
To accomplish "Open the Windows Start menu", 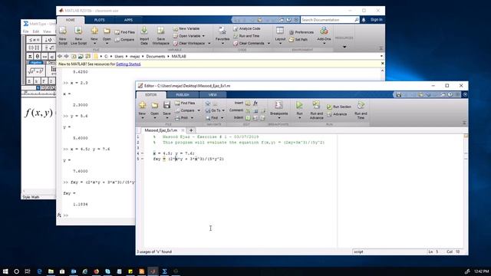I will click(x=5, y=271).
